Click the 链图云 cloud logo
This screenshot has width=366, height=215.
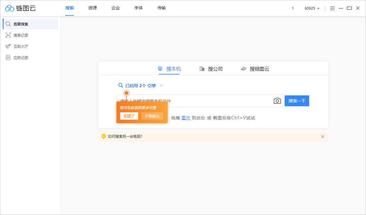point(10,8)
